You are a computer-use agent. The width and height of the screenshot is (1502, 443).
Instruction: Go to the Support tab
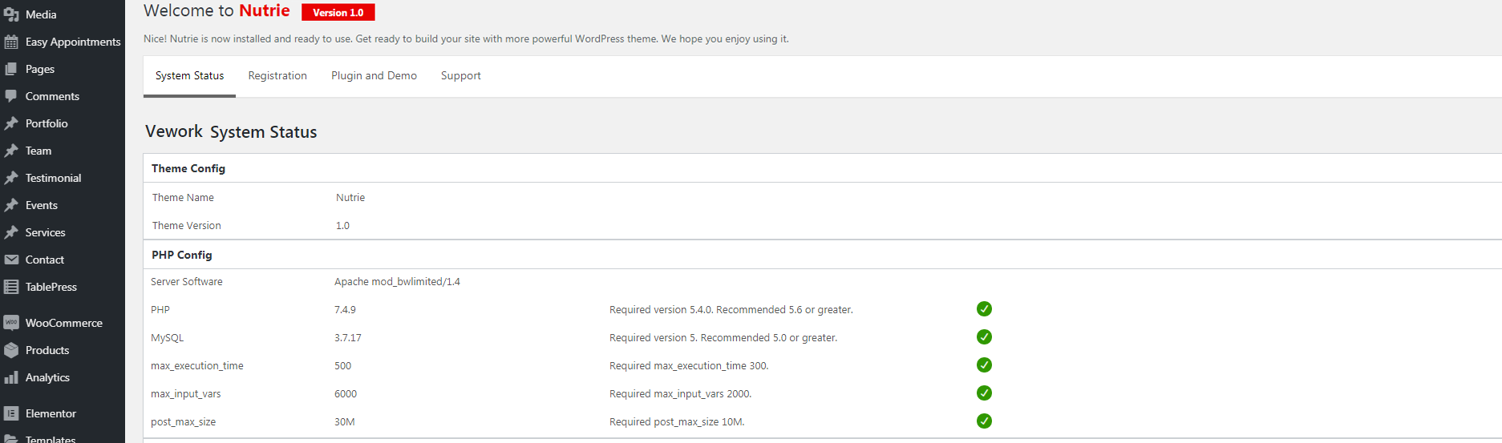coord(460,76)
